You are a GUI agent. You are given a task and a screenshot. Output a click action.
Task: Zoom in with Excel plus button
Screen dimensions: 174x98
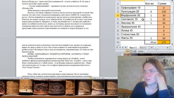[169, 51]
